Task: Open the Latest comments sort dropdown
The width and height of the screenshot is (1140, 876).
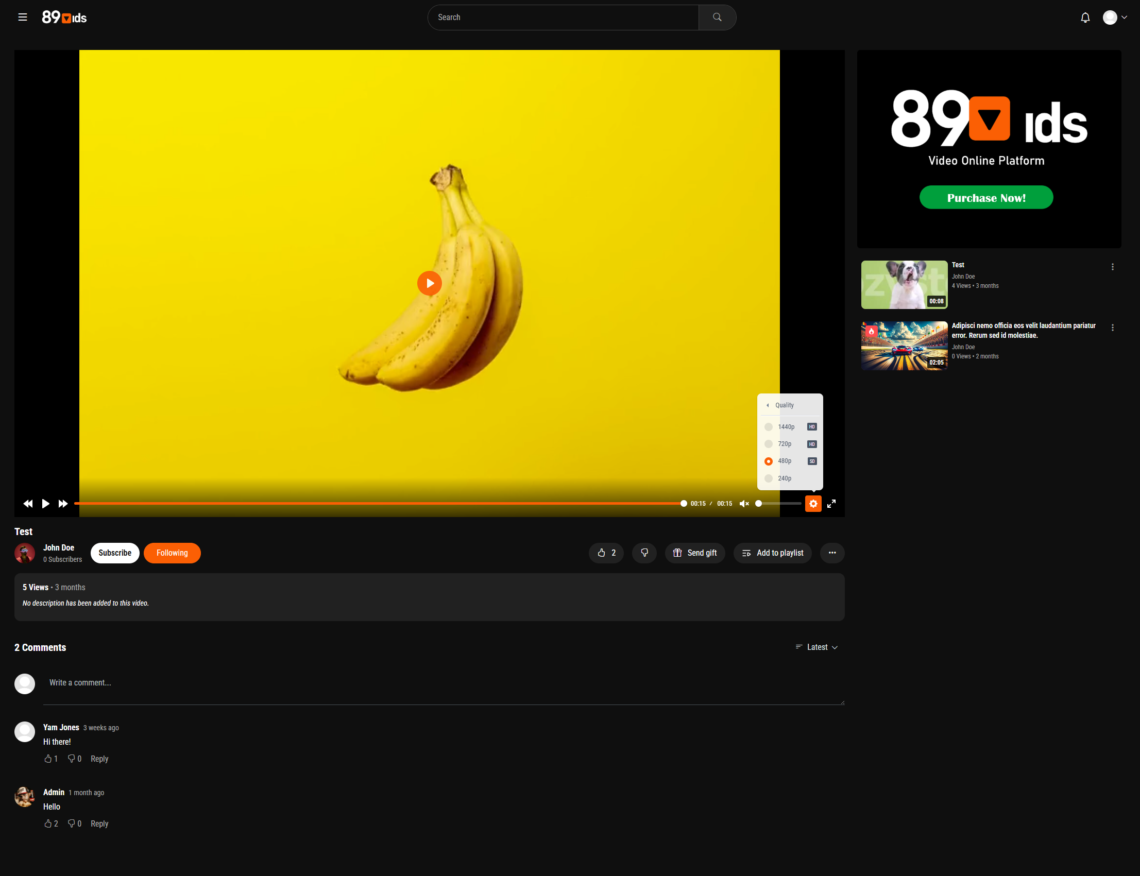Action: click(x=816, y=647)
